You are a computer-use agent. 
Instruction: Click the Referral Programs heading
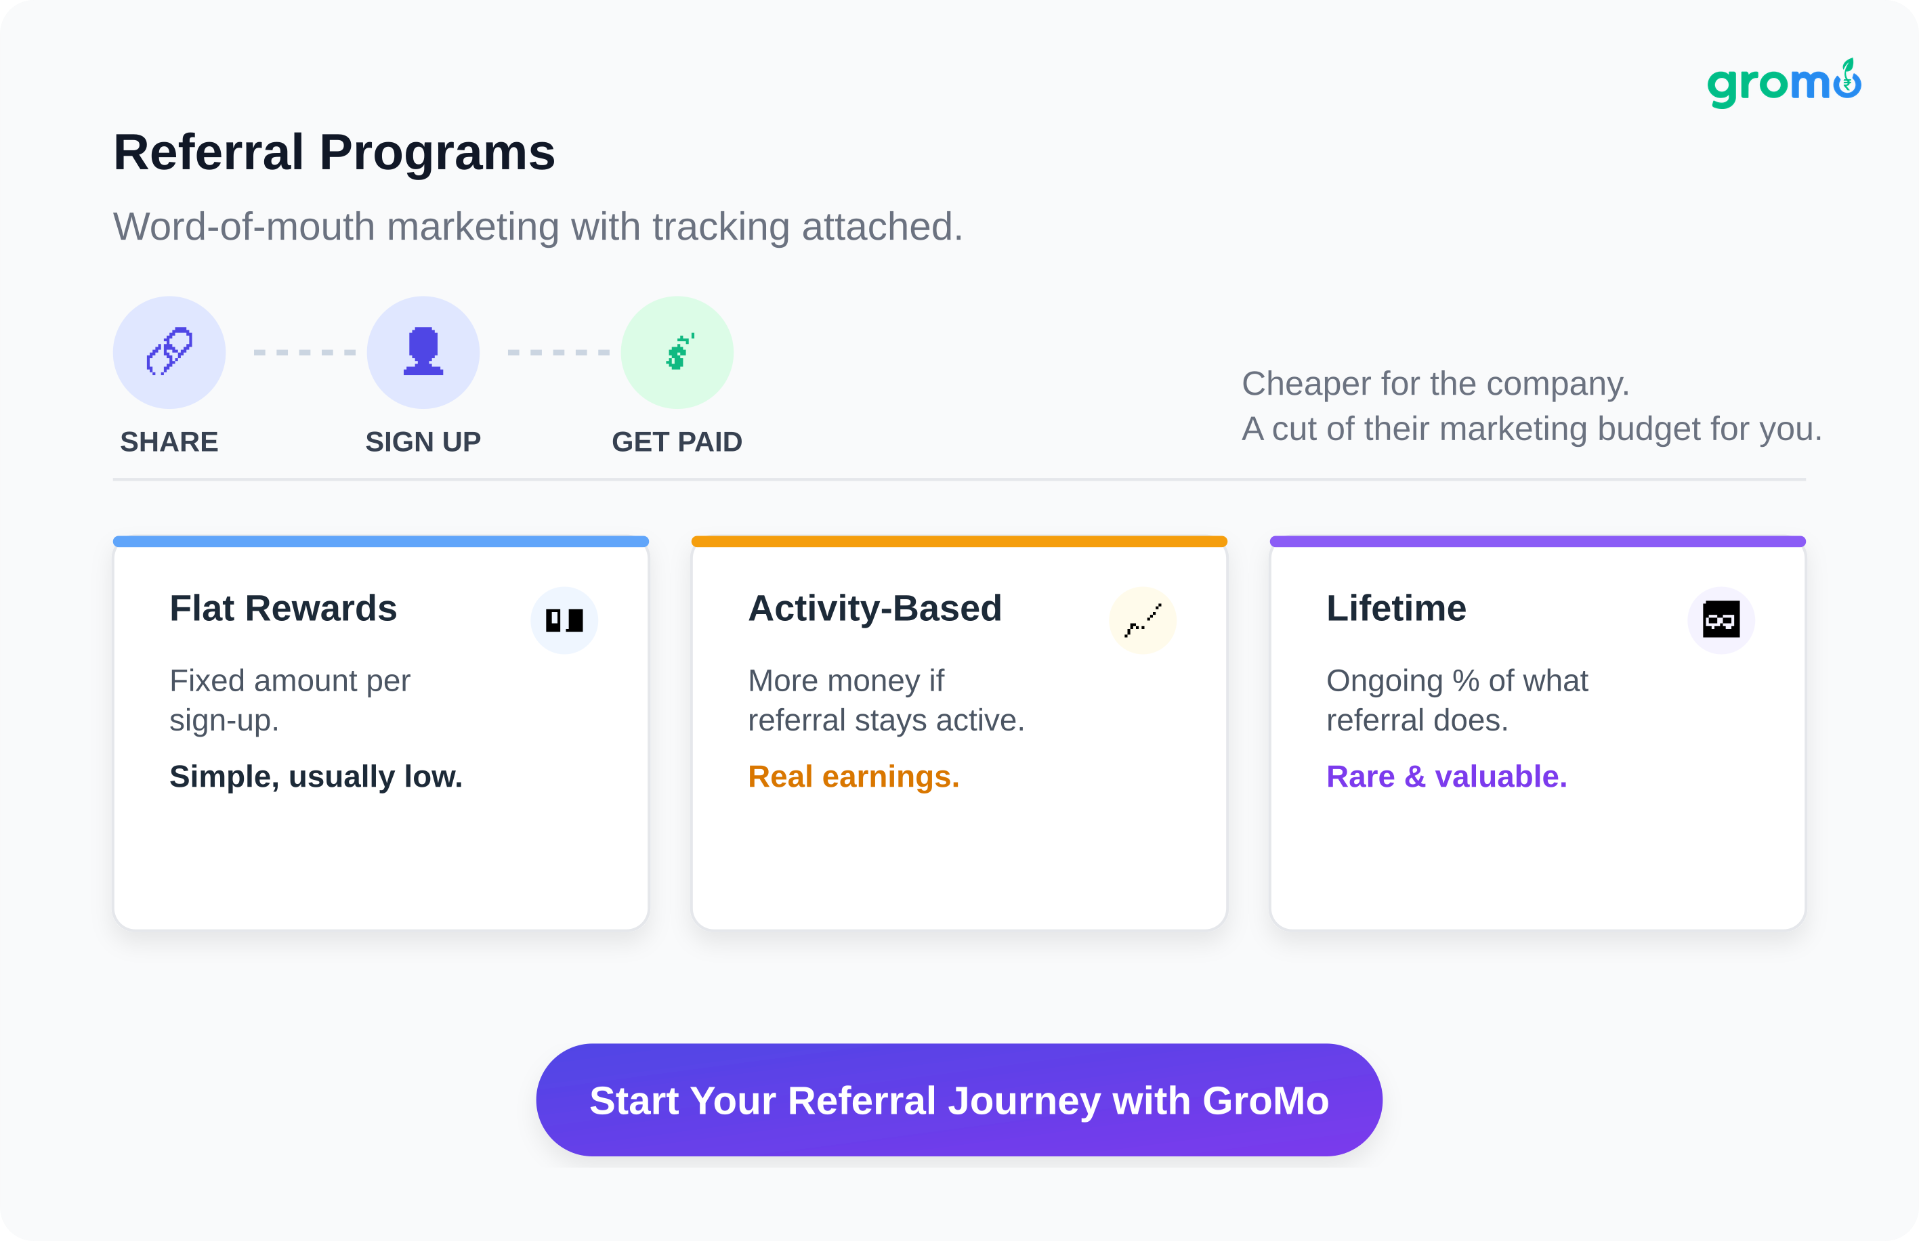334,152
